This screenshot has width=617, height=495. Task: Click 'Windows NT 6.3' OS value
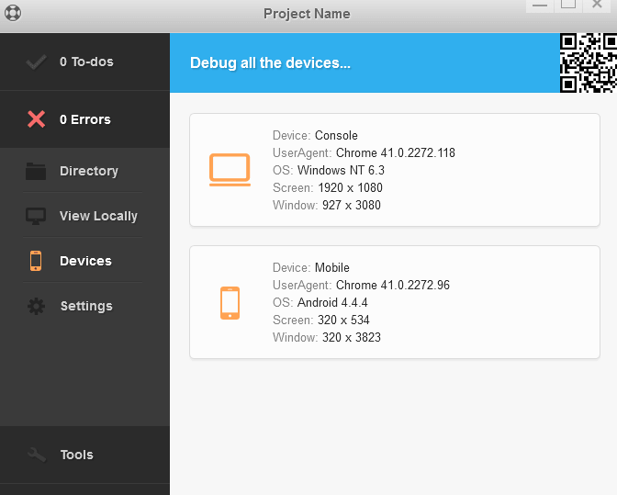click(x=341, y=170)
